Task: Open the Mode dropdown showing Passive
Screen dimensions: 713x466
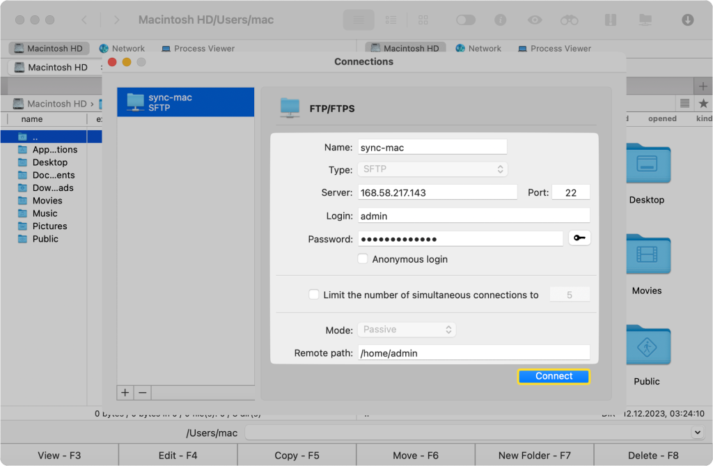Action: click(x=407, y=330)
